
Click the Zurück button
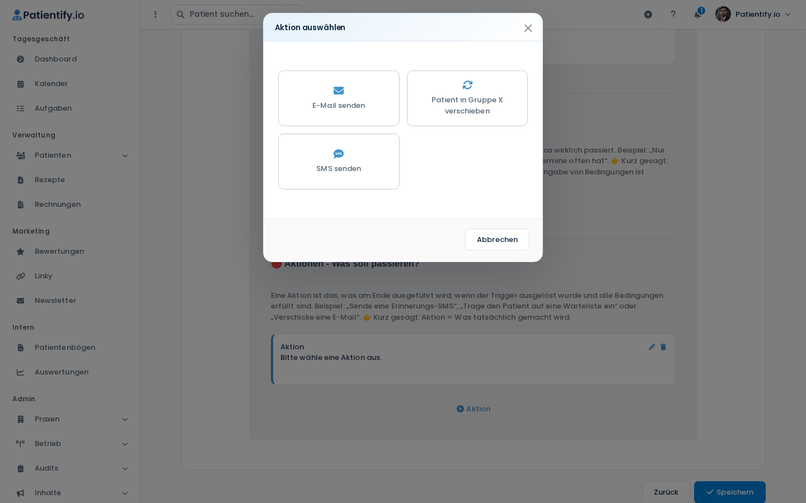666,492
